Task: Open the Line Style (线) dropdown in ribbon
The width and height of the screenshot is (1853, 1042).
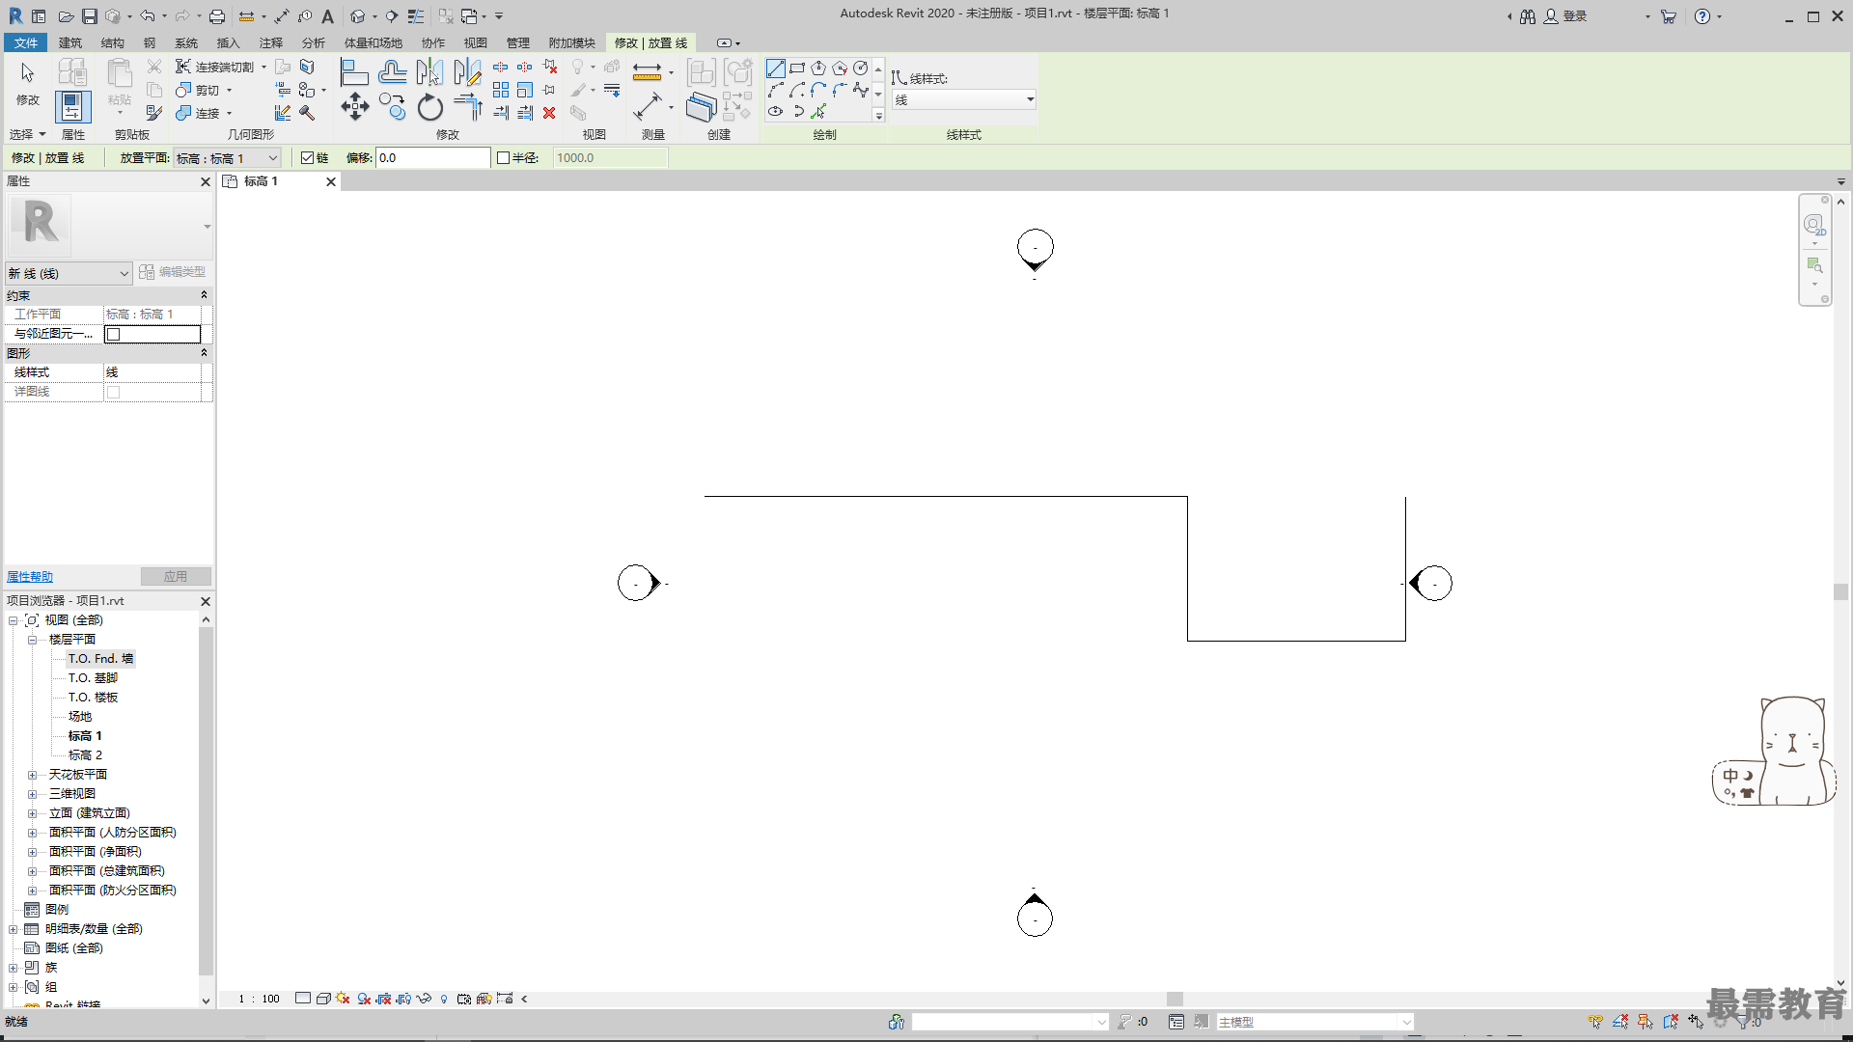Action: point(963,99)
